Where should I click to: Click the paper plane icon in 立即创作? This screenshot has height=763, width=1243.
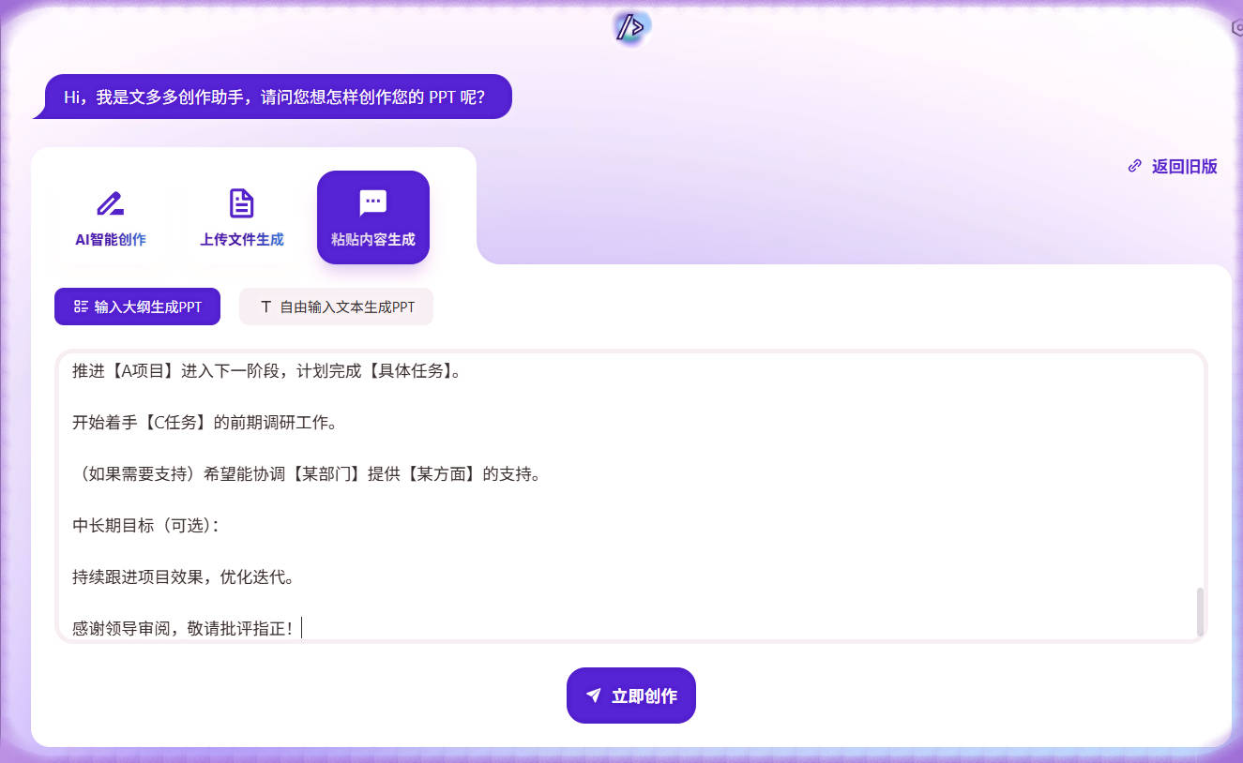pyautogui.click(x=593, y=696)
